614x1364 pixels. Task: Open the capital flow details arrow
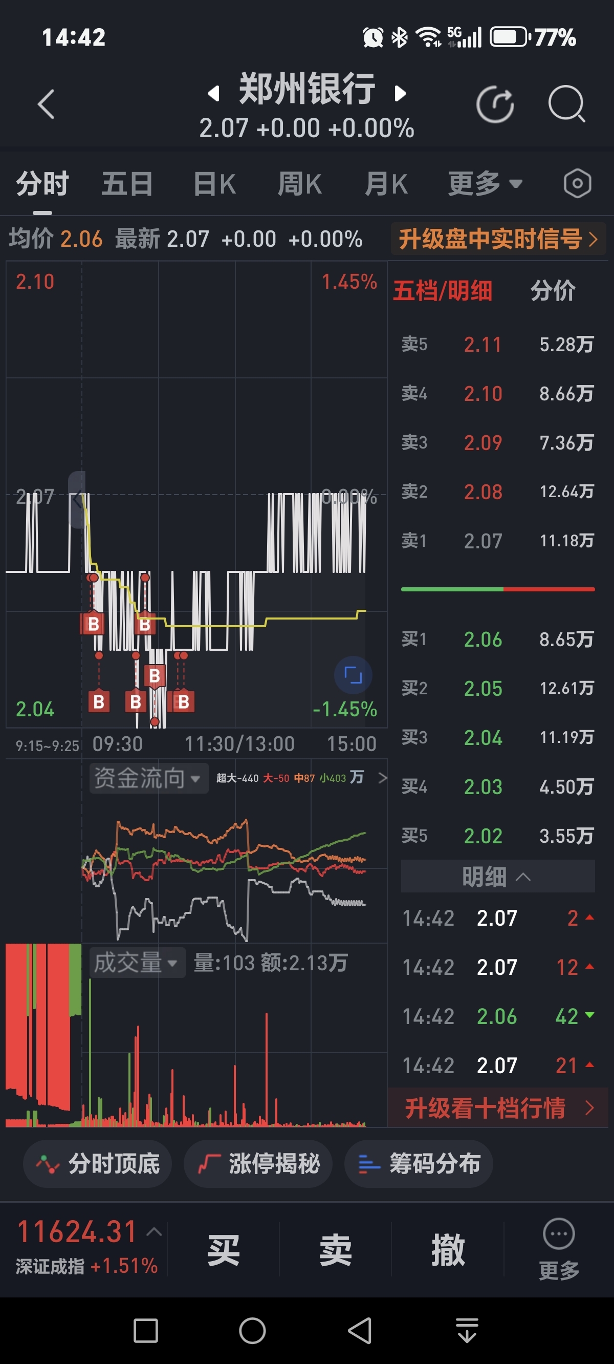(382, 778)
